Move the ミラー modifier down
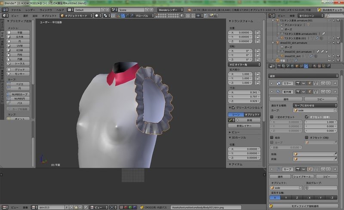The height and width of the screenshot is (210, 344). (329, 83)
